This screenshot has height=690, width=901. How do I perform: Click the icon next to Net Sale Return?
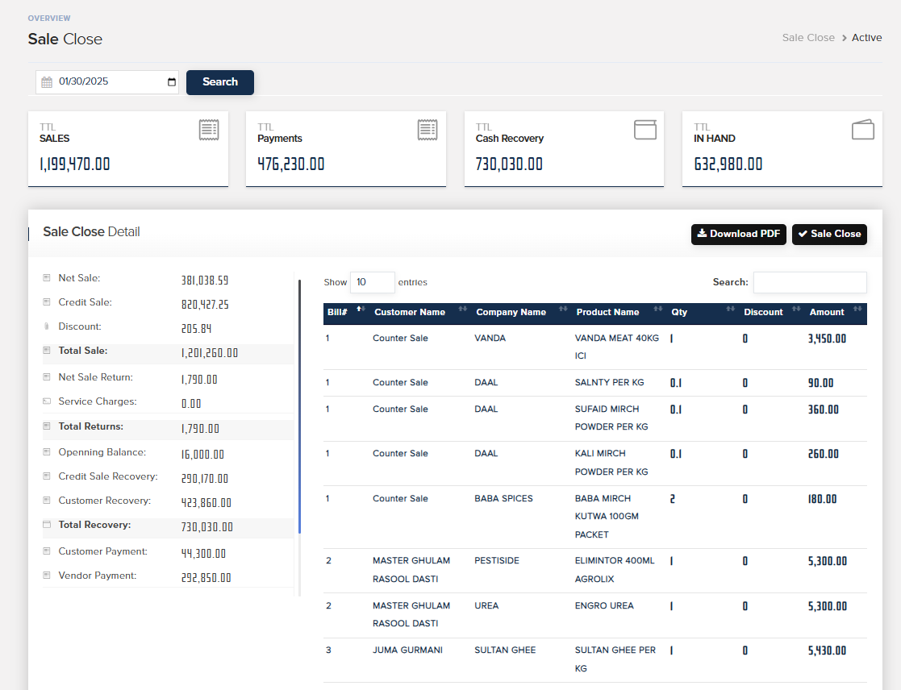(x=47, y=377)
